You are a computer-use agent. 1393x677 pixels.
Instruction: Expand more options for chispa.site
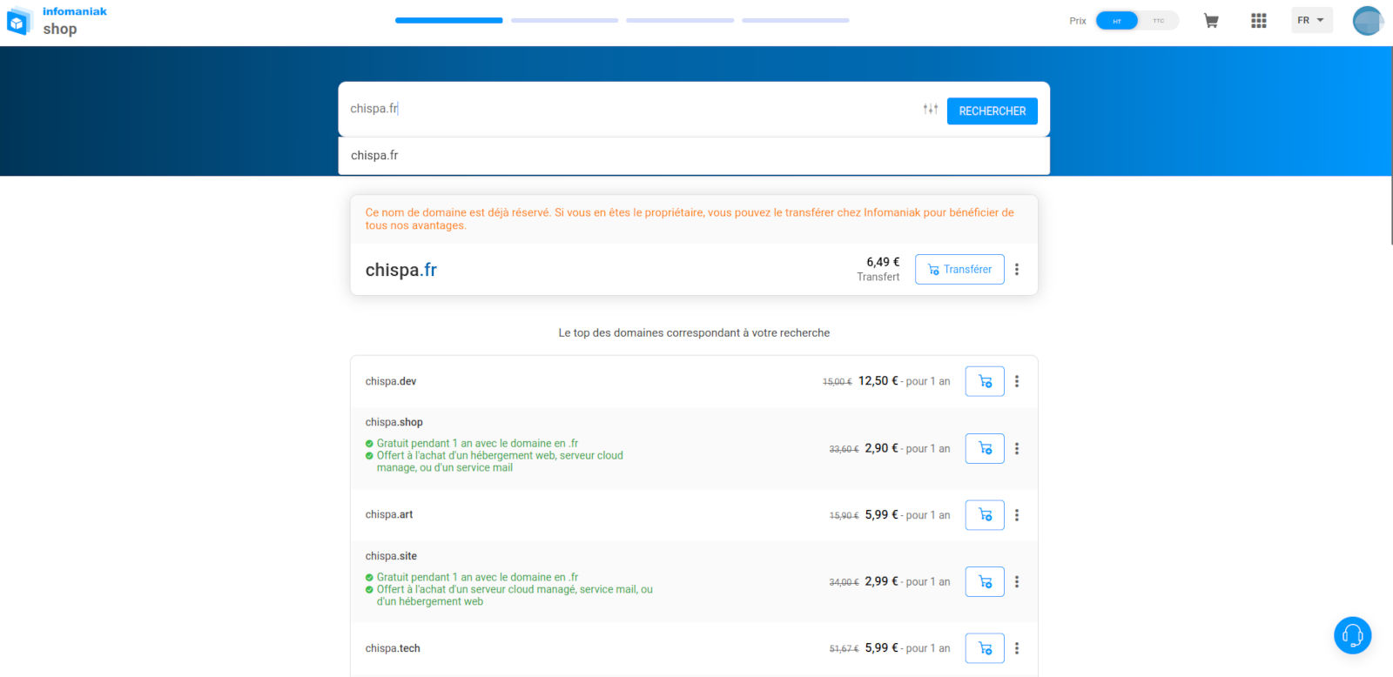[x=1017, y=582]
